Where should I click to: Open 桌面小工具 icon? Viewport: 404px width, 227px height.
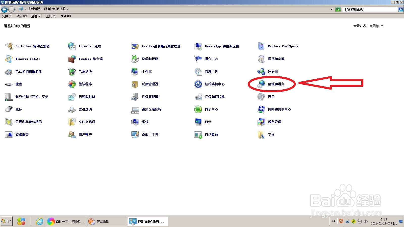pyautogui.click(x=135, y=134)
